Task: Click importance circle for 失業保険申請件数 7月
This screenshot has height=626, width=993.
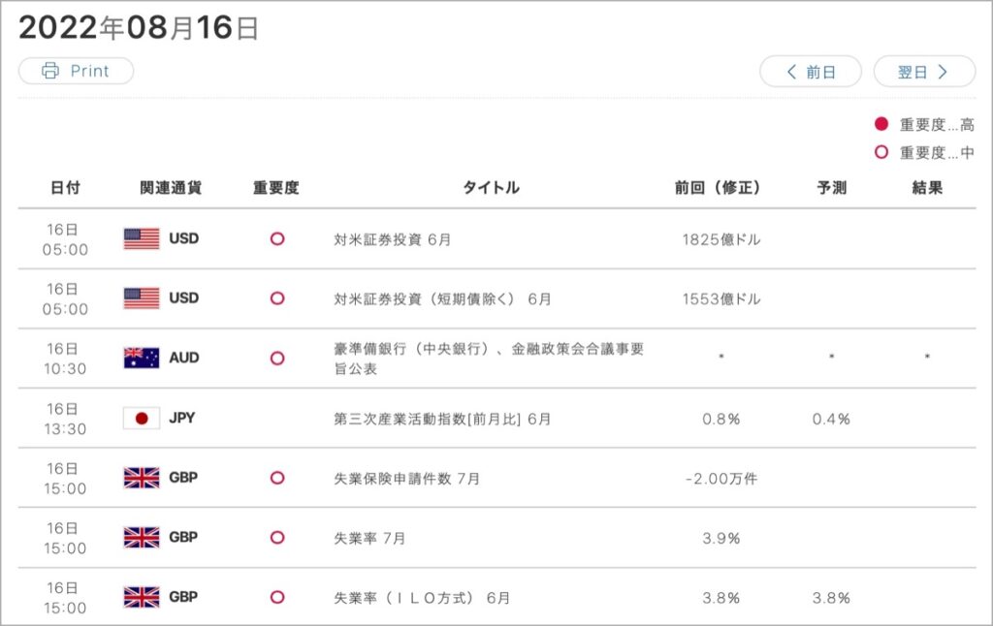Action: tap(277, 478)
